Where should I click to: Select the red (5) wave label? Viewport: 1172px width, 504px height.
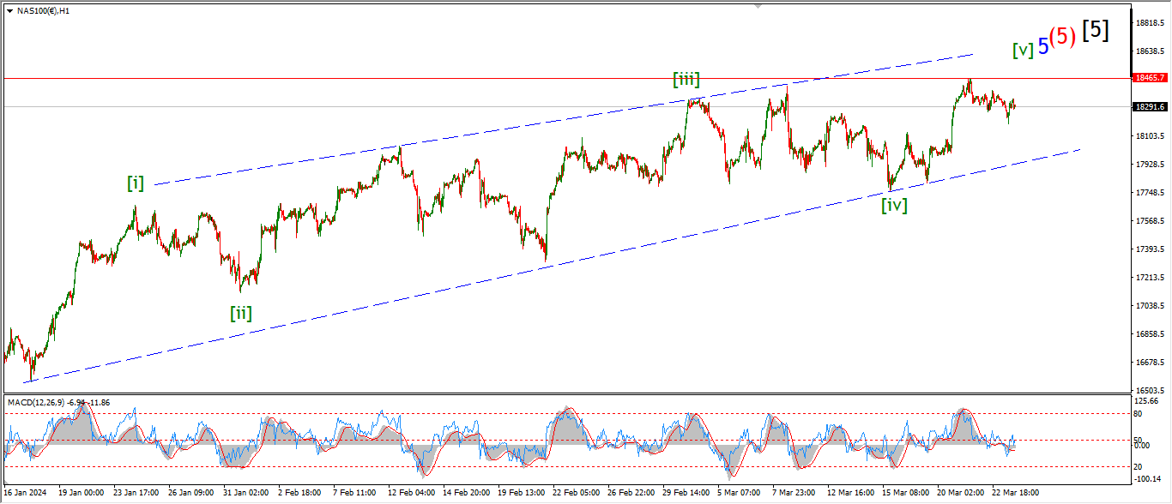coord(1063,37)
